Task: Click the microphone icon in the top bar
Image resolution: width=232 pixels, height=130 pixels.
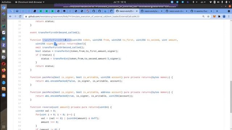Action: [222, 2]
